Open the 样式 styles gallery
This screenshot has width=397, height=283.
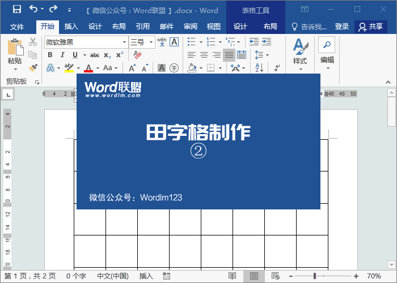click(x=300, y=54)
